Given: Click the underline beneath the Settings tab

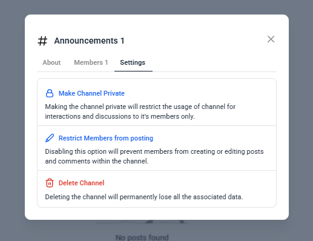Looking at the screenshot, I should pos(133,71).
